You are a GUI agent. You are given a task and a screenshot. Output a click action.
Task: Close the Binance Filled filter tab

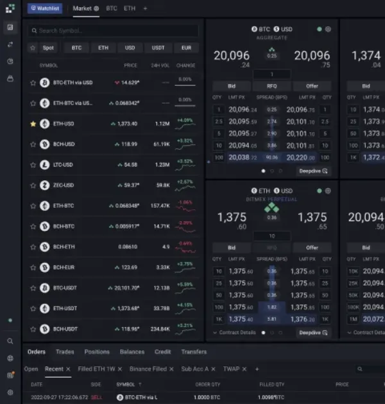pyautogui.click(x=171, y=369)
